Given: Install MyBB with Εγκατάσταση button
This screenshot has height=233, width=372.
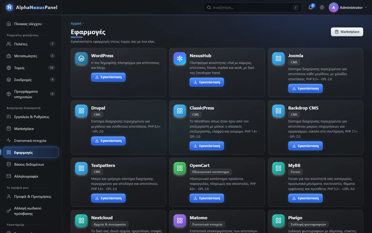Looking at the screenshot, I should pyautogui.click(x=305, y=198).
